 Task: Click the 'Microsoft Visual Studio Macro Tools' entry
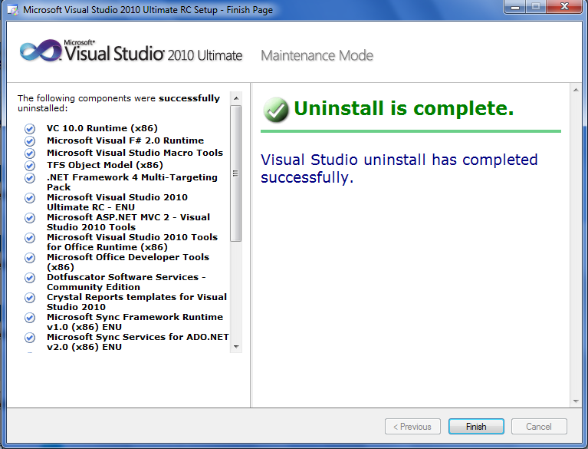(135, 153)
